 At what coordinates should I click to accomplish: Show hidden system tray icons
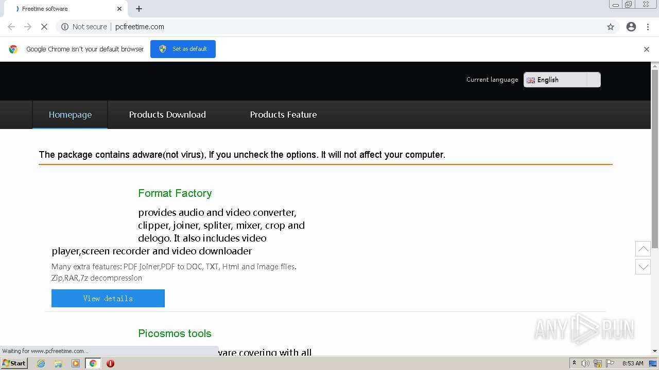(574, 363)
